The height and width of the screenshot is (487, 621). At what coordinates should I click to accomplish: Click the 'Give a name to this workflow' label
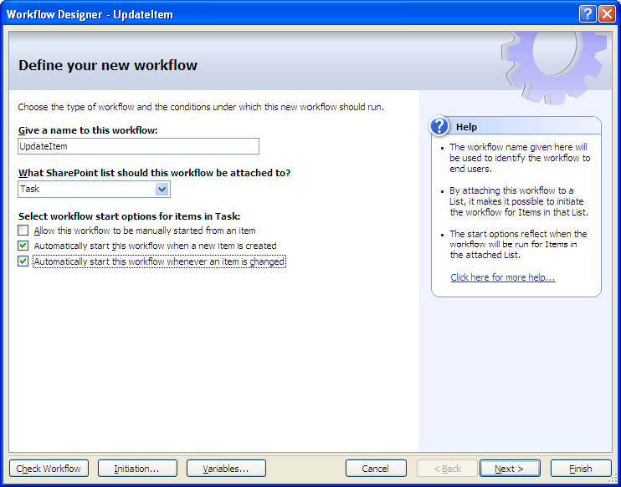tap(88, 130)
